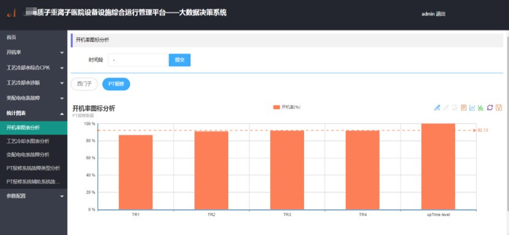
Task: Click the greyed-out mark eraser tool
Action: click(x=446, y=108)
